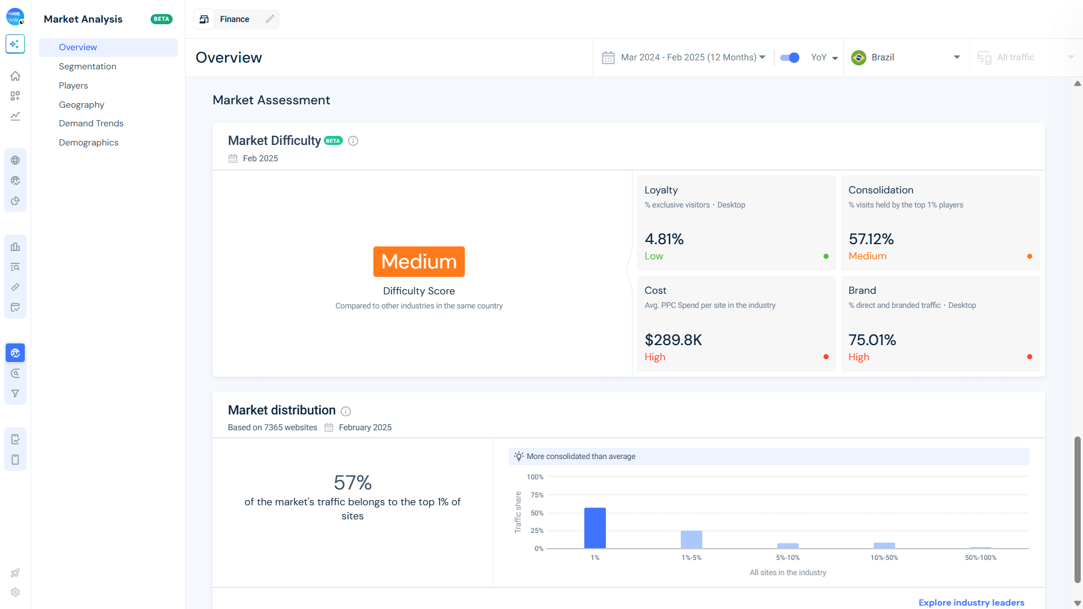Click the home icon in left sidebar
The width and height of the screenshot is (1083, 609).
tap(15, 76)
